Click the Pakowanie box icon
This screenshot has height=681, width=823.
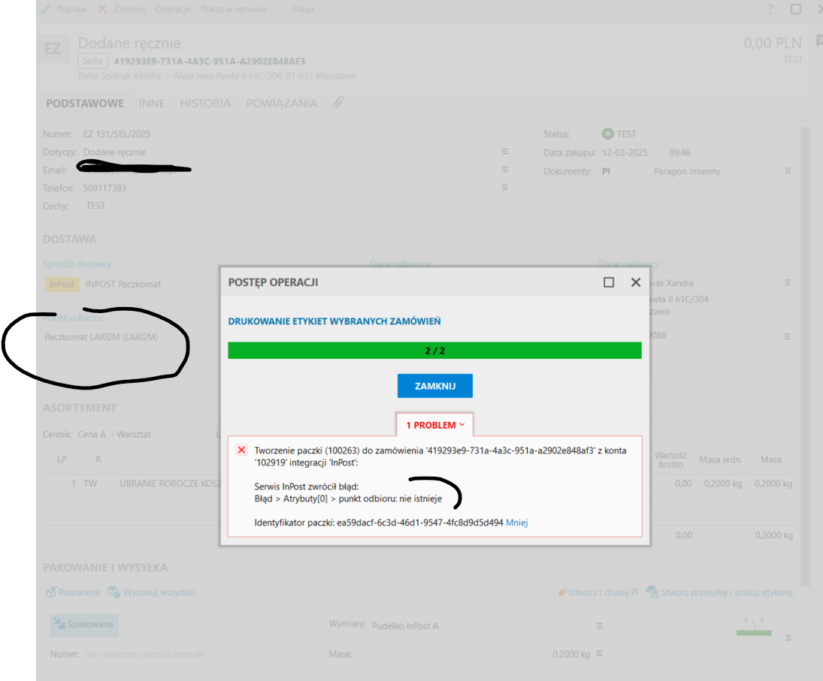[50, 592]
